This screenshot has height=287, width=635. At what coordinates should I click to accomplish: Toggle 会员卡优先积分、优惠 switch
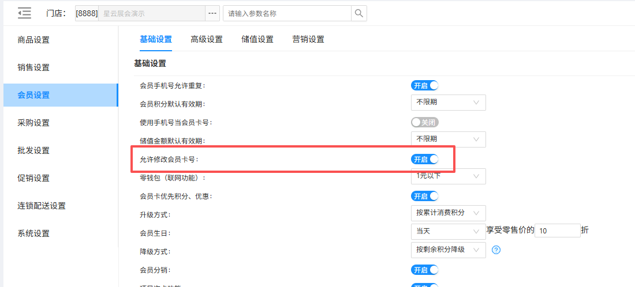pos(425,196)
